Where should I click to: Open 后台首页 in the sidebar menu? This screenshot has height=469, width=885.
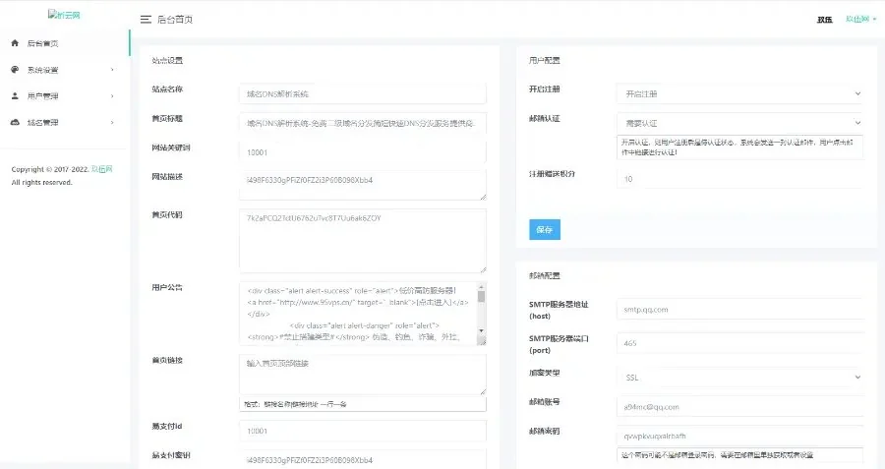(65, 43)
